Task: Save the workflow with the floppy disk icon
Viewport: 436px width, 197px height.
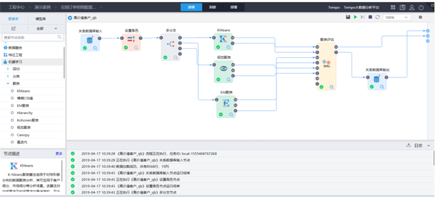Action: point(348,17)
